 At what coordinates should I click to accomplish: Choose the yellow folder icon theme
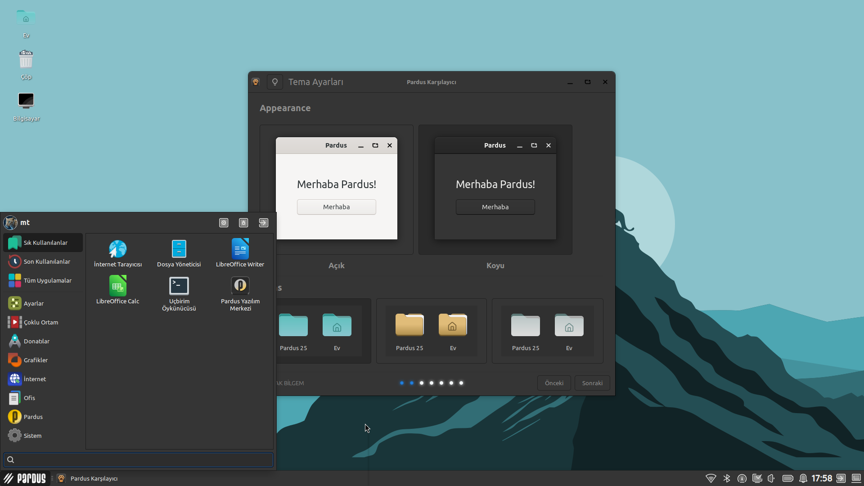[431, 331]
